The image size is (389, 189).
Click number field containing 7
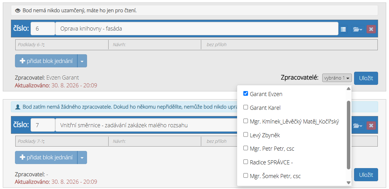click(x=43, y=125)
